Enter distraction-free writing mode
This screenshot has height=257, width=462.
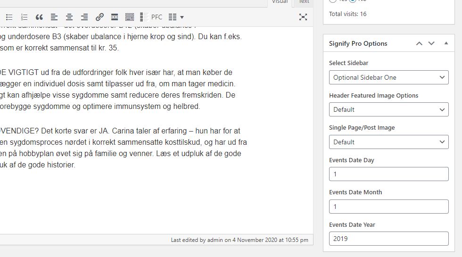click(x=303, y=17)
